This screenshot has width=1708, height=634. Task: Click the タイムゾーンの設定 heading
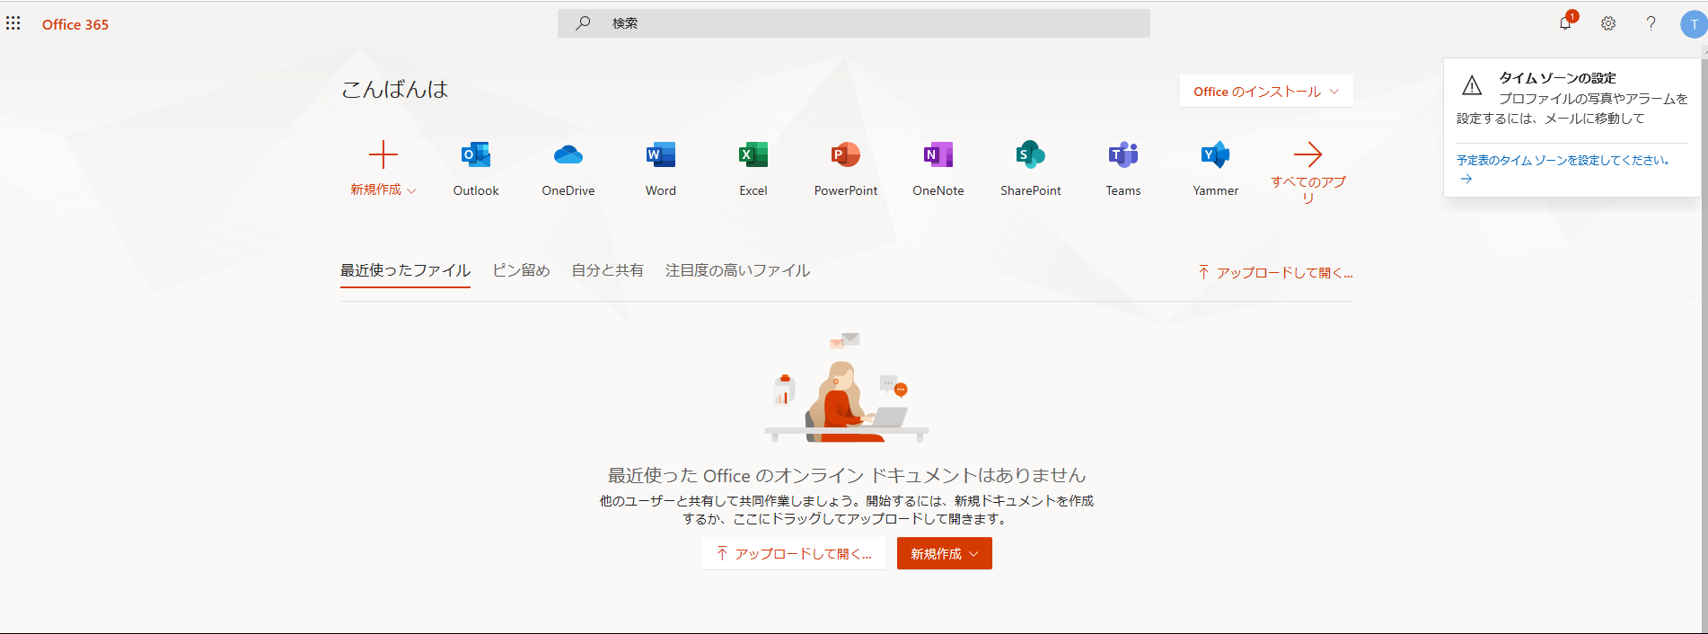(x=1557, y=78)
